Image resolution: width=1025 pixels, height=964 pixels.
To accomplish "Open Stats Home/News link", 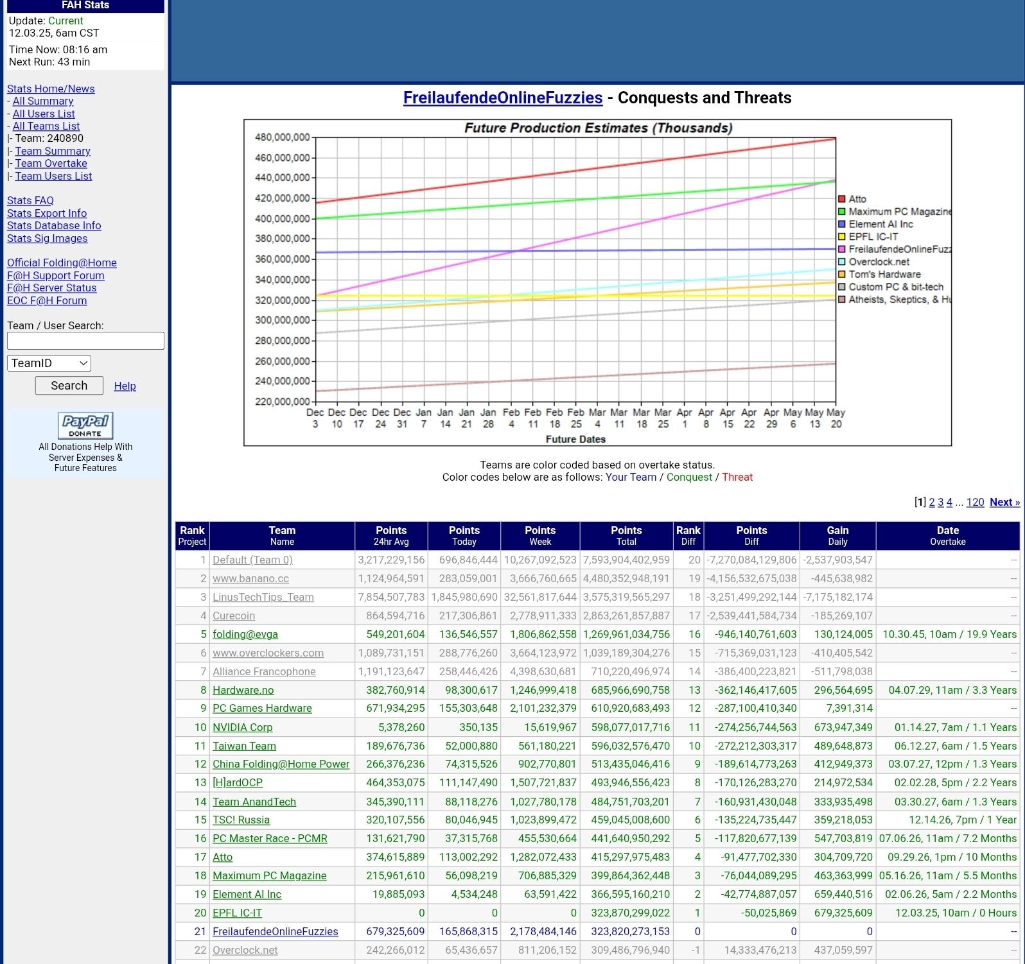I will (x=51, y=89).
